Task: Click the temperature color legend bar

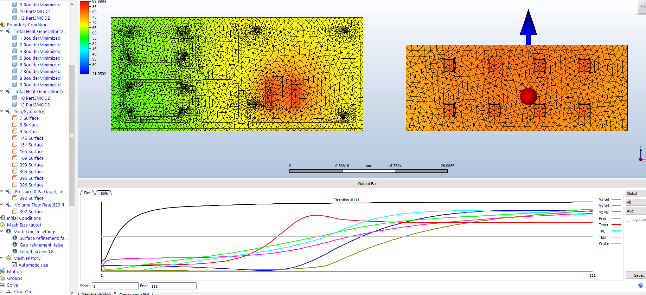Action: coord(85,38)
